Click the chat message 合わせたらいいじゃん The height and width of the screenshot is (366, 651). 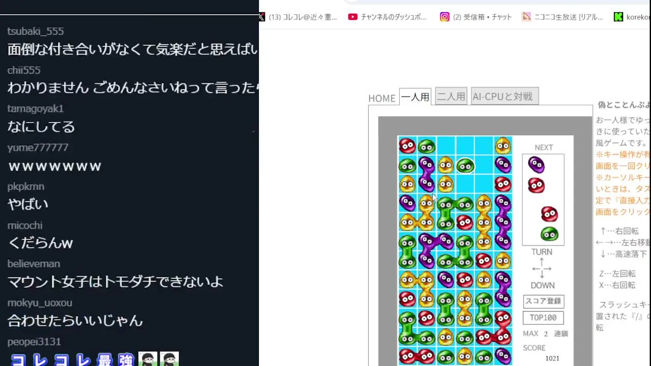tap(75, 321)
